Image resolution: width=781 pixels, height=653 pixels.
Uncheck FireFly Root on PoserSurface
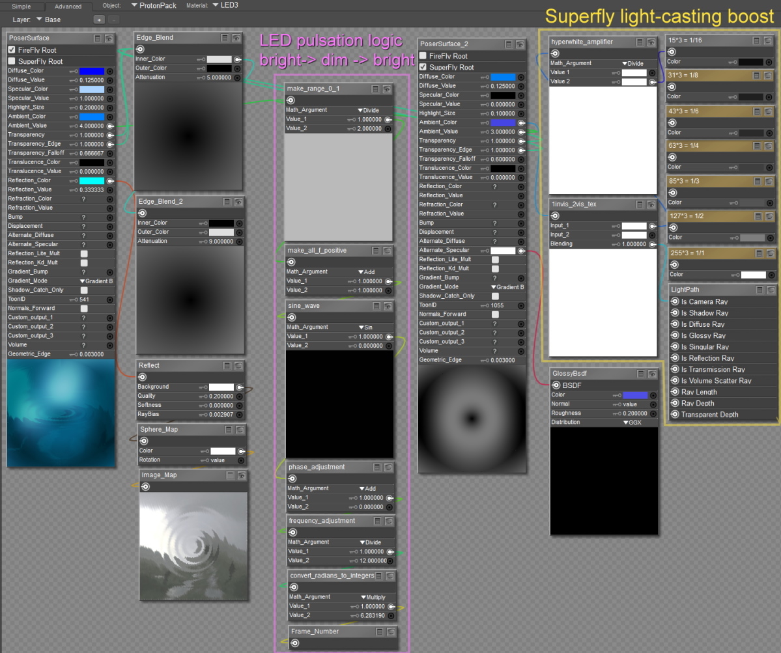(x=12, y=49)
